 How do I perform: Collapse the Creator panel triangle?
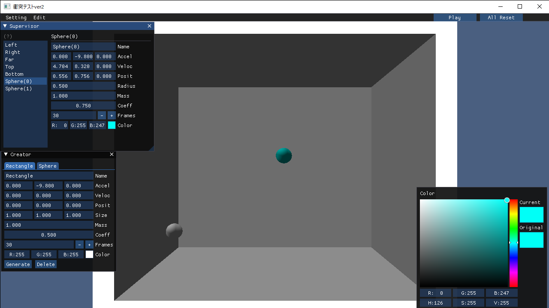(x=6, y=154)
